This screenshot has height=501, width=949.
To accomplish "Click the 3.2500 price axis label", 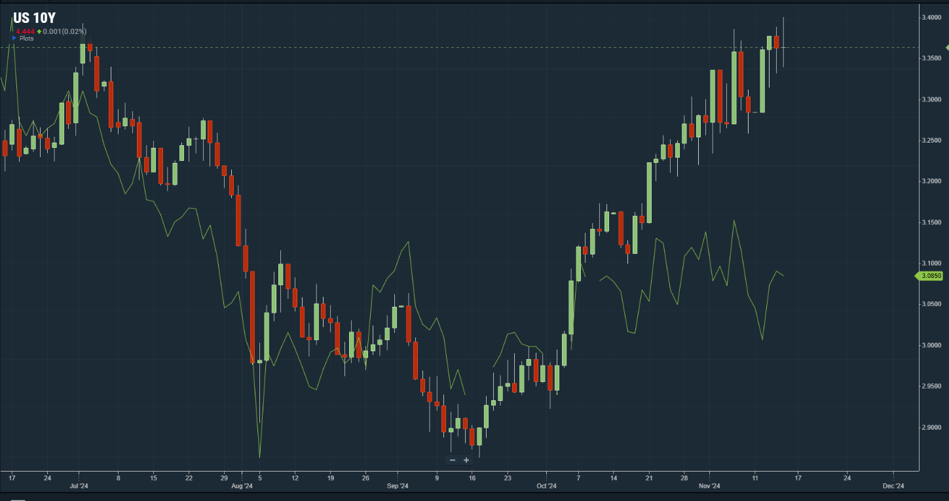I will (931, 141).
